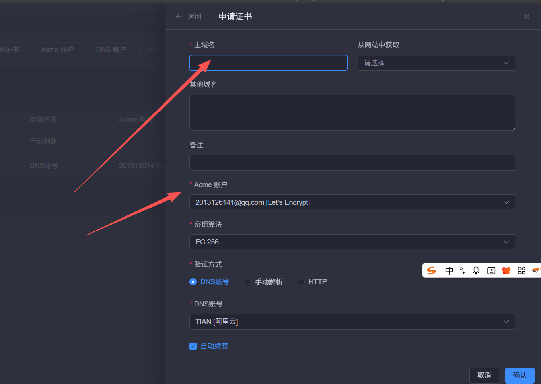Focus the 其他域名 text area
This screenshot has height=384, width=541.
tap(352, 112)
